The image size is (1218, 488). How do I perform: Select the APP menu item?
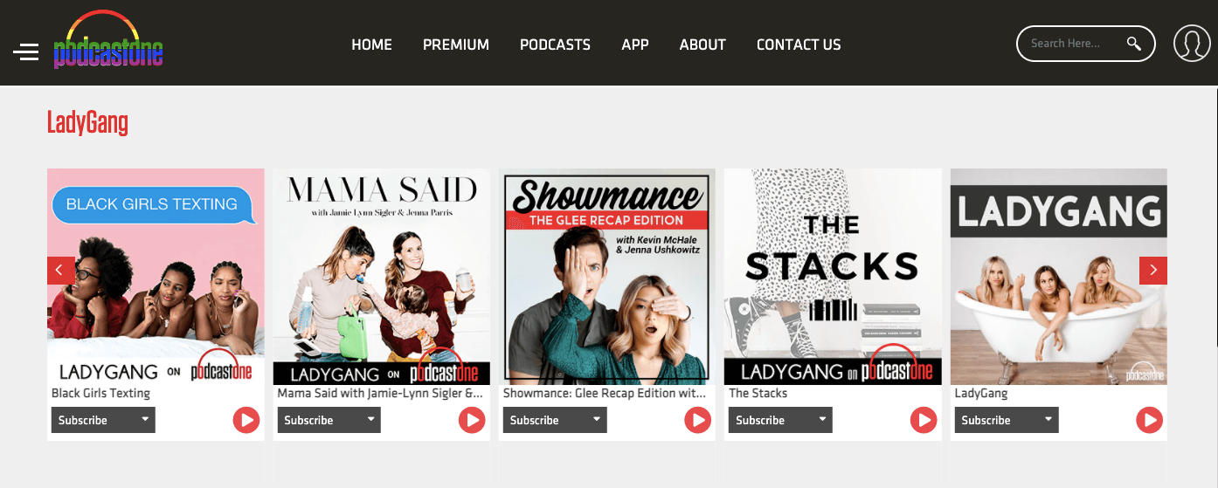635,45
